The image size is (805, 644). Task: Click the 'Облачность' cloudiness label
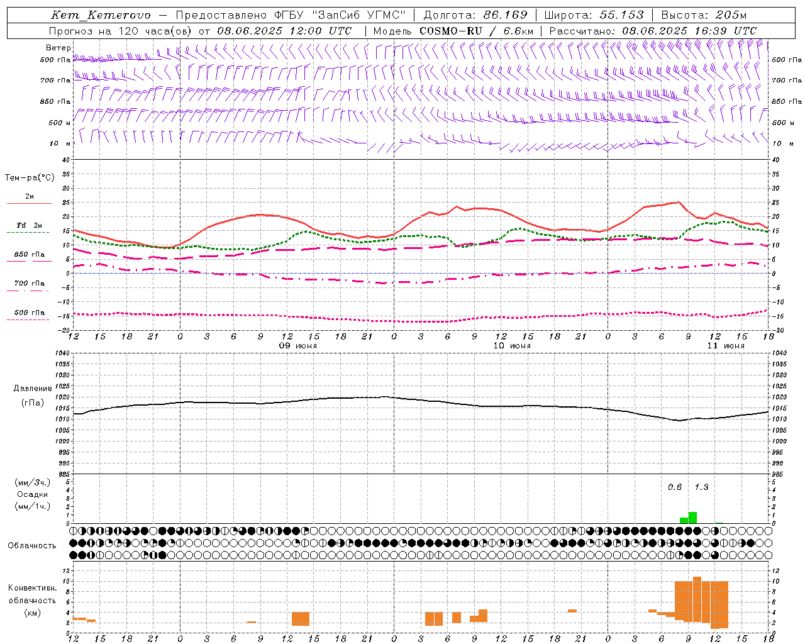(x=32, y=546)
